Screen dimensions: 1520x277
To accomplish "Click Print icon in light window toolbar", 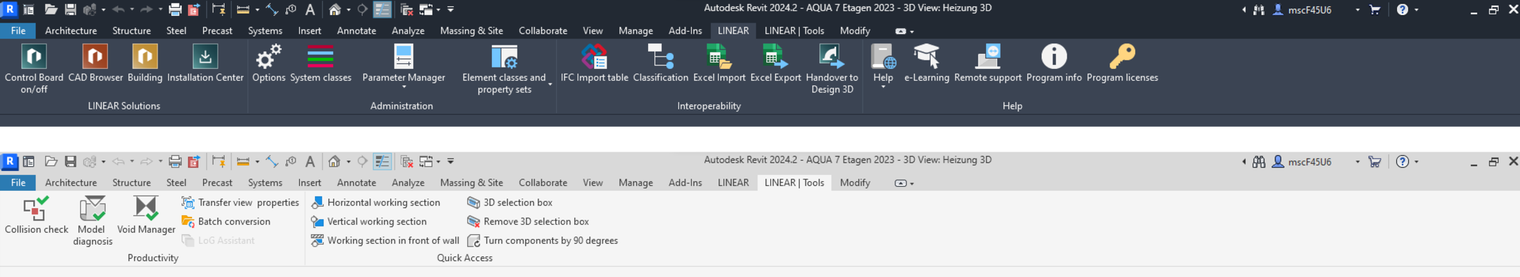I will coord(175,161).
